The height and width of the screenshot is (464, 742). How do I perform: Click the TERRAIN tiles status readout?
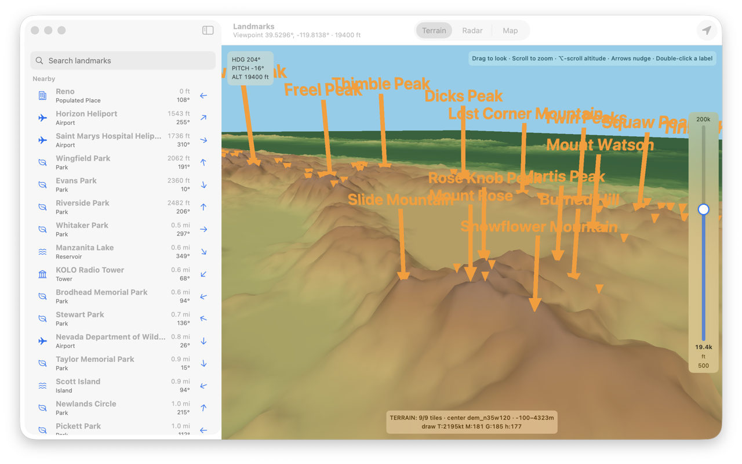[472, 422]
